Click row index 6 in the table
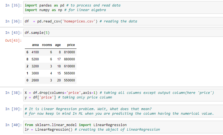This screenshot has width=223, height=135. point(27,52)
